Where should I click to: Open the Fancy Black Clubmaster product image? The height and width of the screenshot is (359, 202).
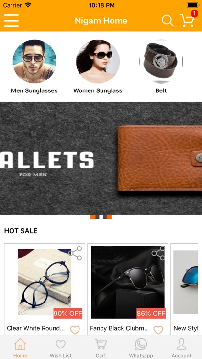click(128, 282)
